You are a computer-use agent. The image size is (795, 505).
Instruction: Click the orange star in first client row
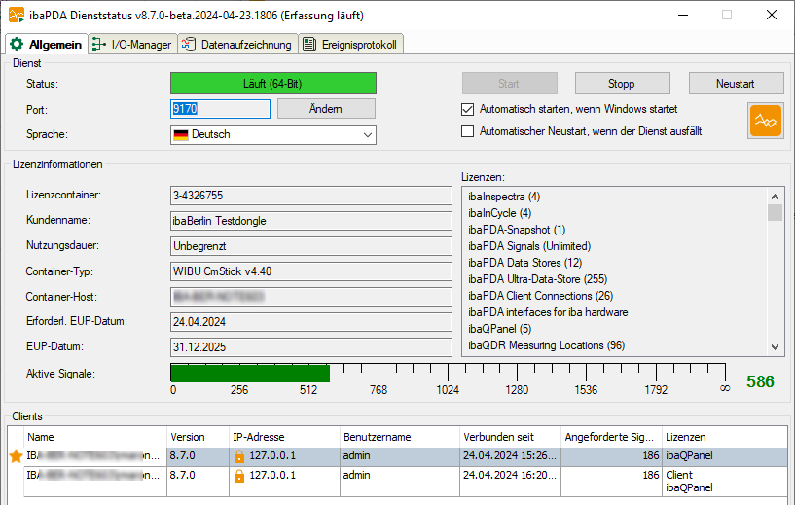click(x=17, y=455)
